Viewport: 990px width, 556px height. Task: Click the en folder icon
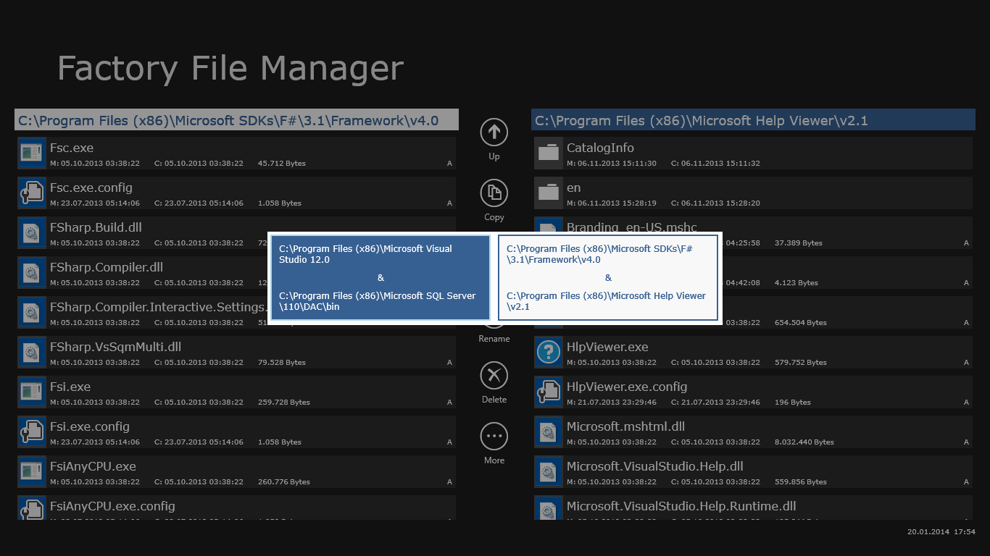[x=549, y=193]
